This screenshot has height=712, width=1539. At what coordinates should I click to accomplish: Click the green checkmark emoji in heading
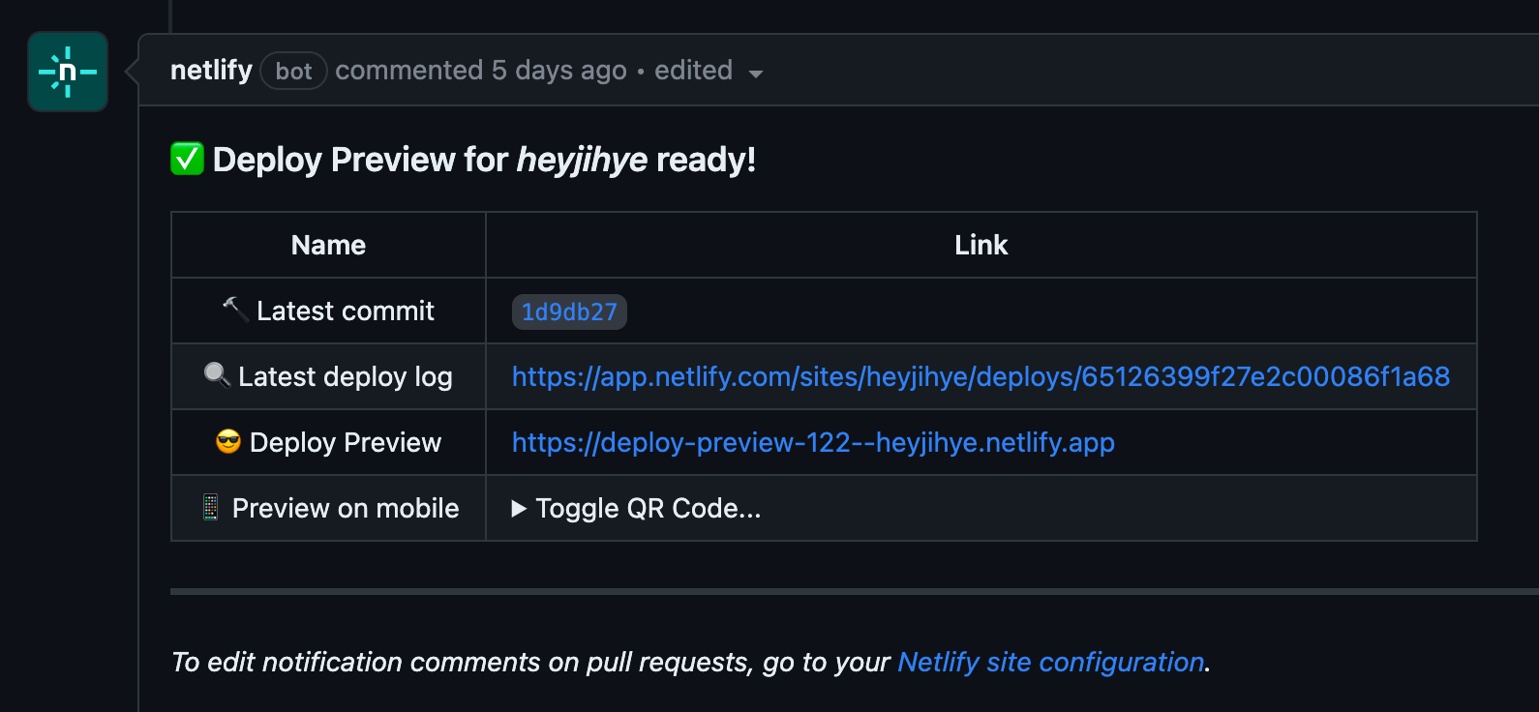tap(187, 159)
